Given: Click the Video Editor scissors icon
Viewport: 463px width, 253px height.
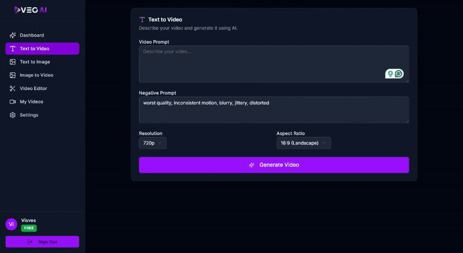Looking at the screenshot, I should tap(12, 89).
